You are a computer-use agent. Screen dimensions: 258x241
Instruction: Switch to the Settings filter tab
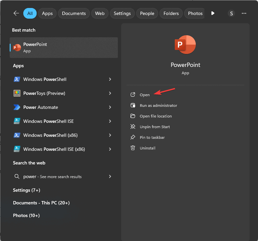pyautogui.click(x=122, y=13)
